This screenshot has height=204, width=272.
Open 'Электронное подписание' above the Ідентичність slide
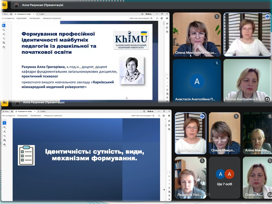coord(53,116)
